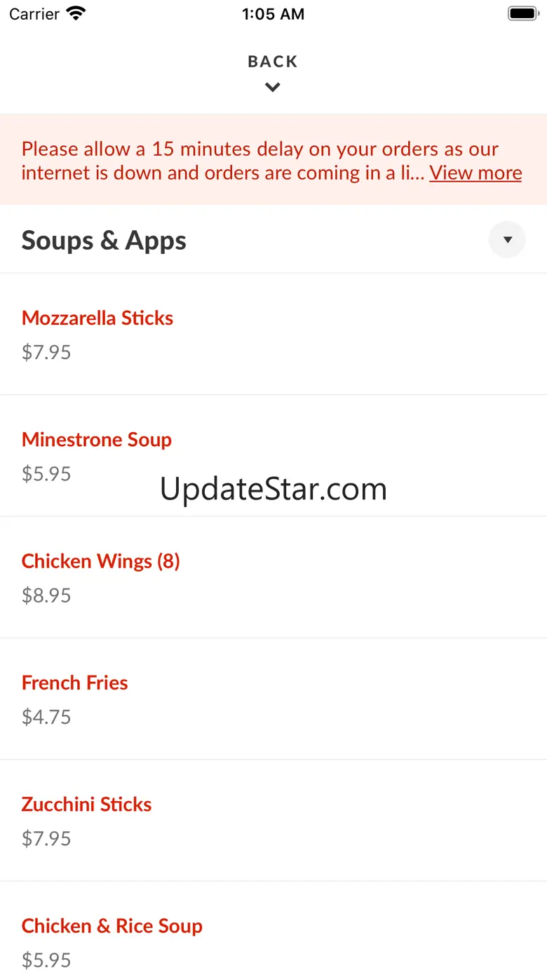Viewport: 547px width, 973px height.
Task: Open Zucchini Sticks item
Action: pos(87,804)
